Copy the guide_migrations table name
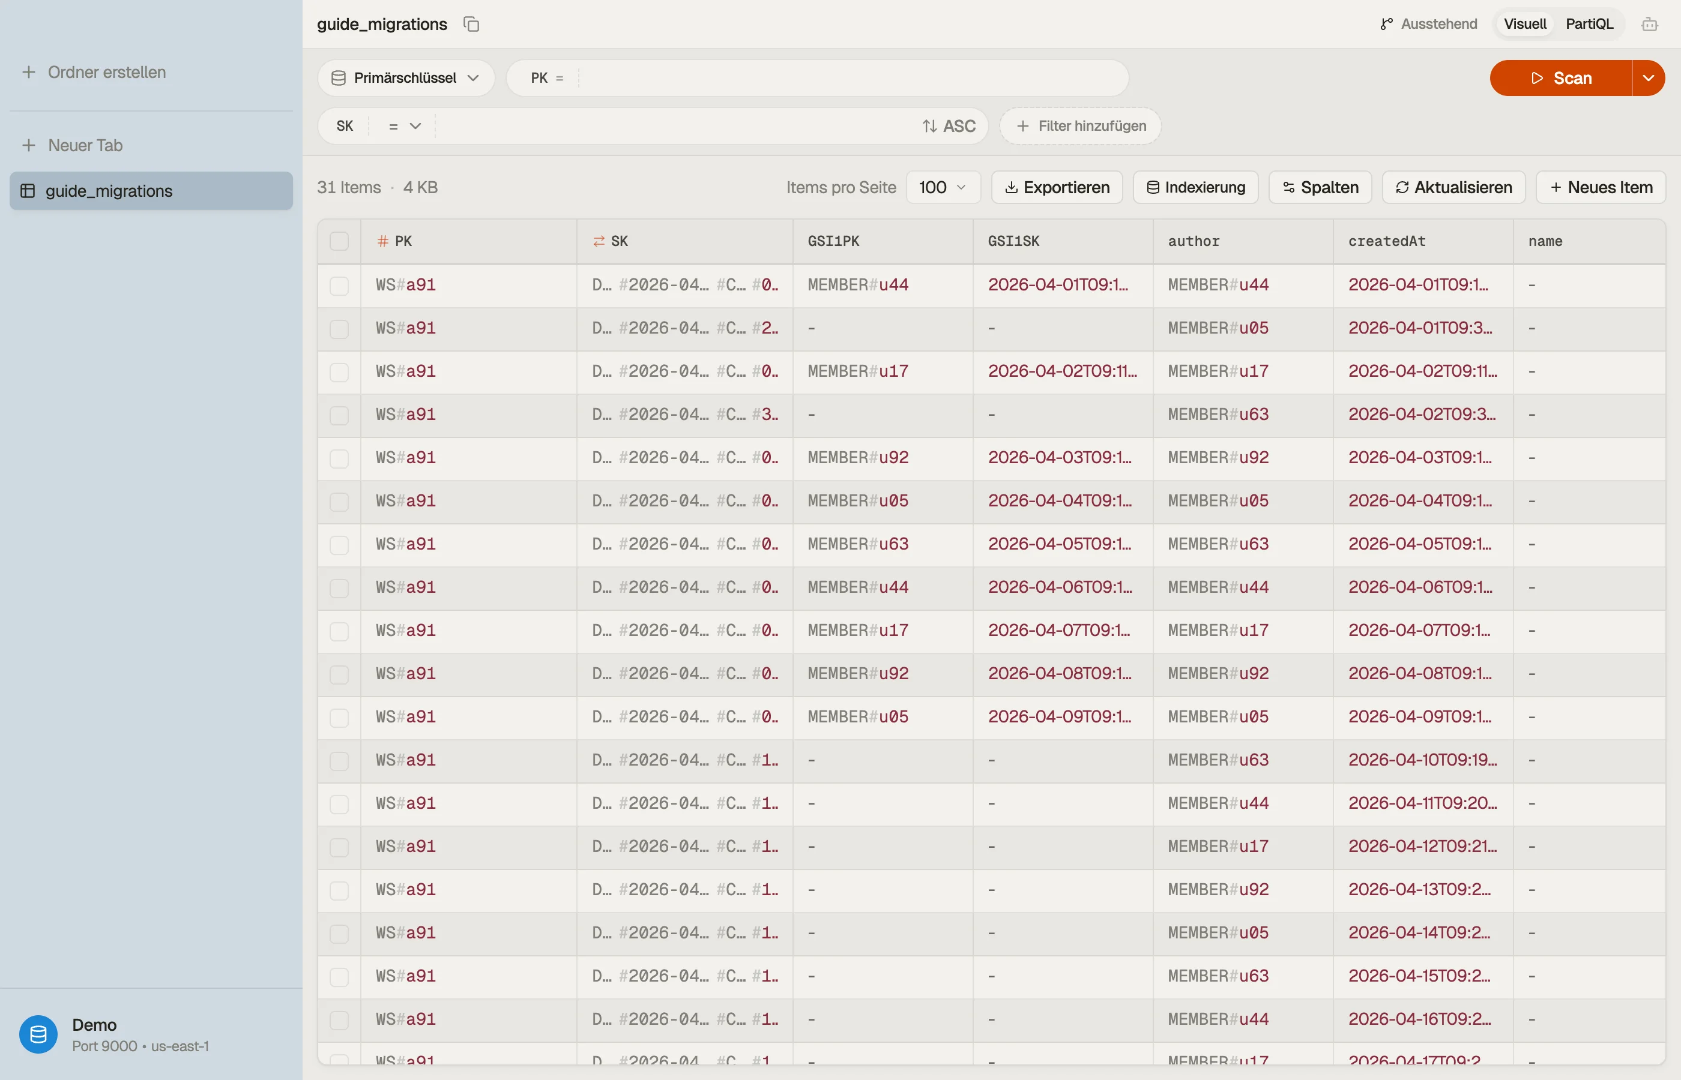Image resolution: width=1681 pixels, height=1080 pixels. (x=471, y=24)
